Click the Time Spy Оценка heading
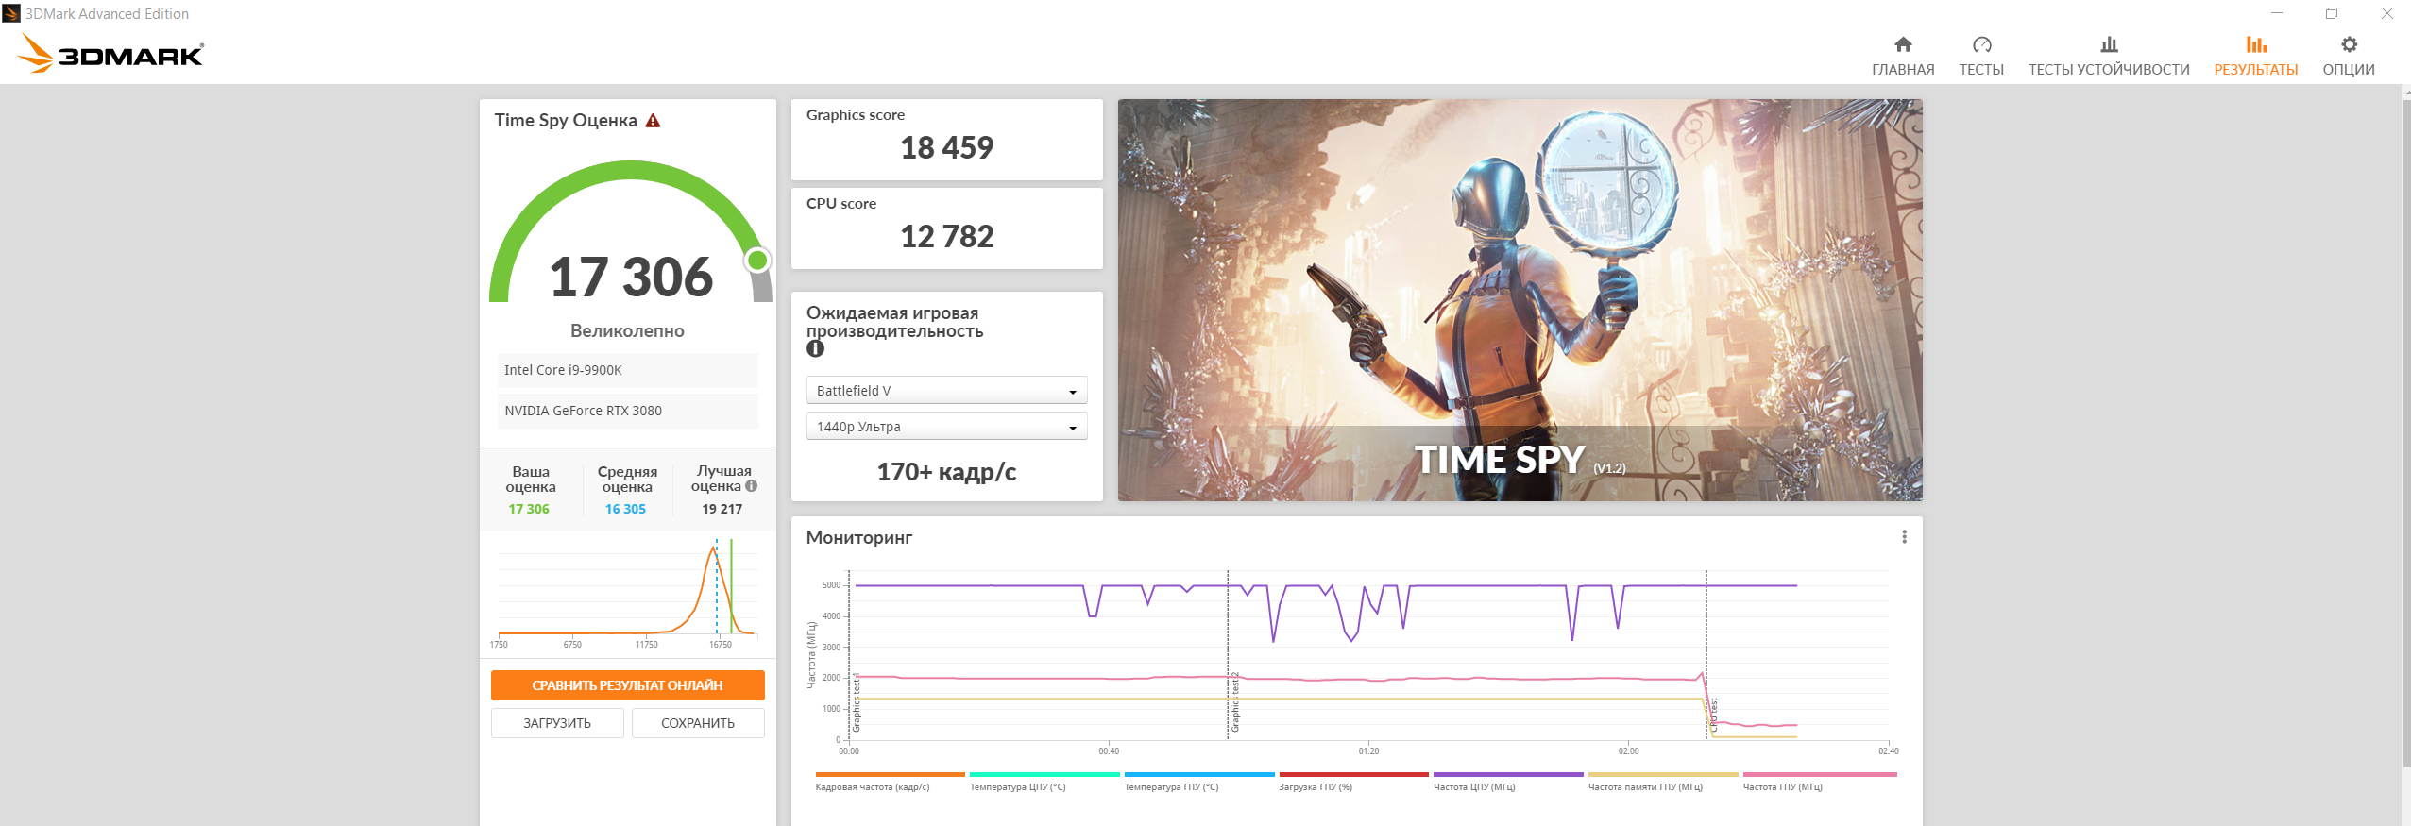Image resolution: width=2411 pixels, height=826 pixels. (x=566, y=120)
